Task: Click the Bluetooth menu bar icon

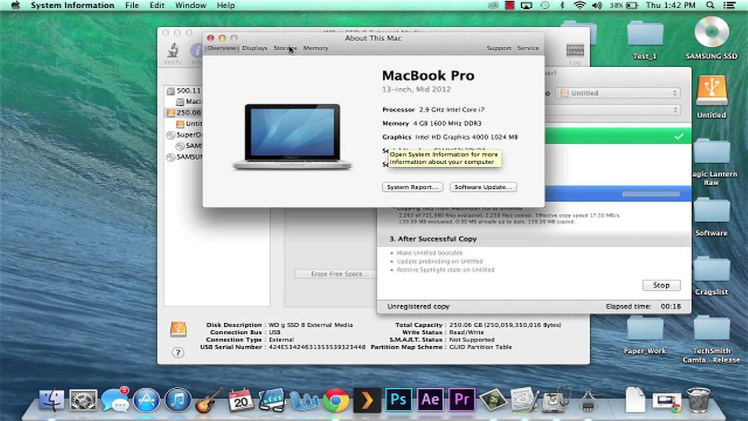Action: (x=562, y=5)
